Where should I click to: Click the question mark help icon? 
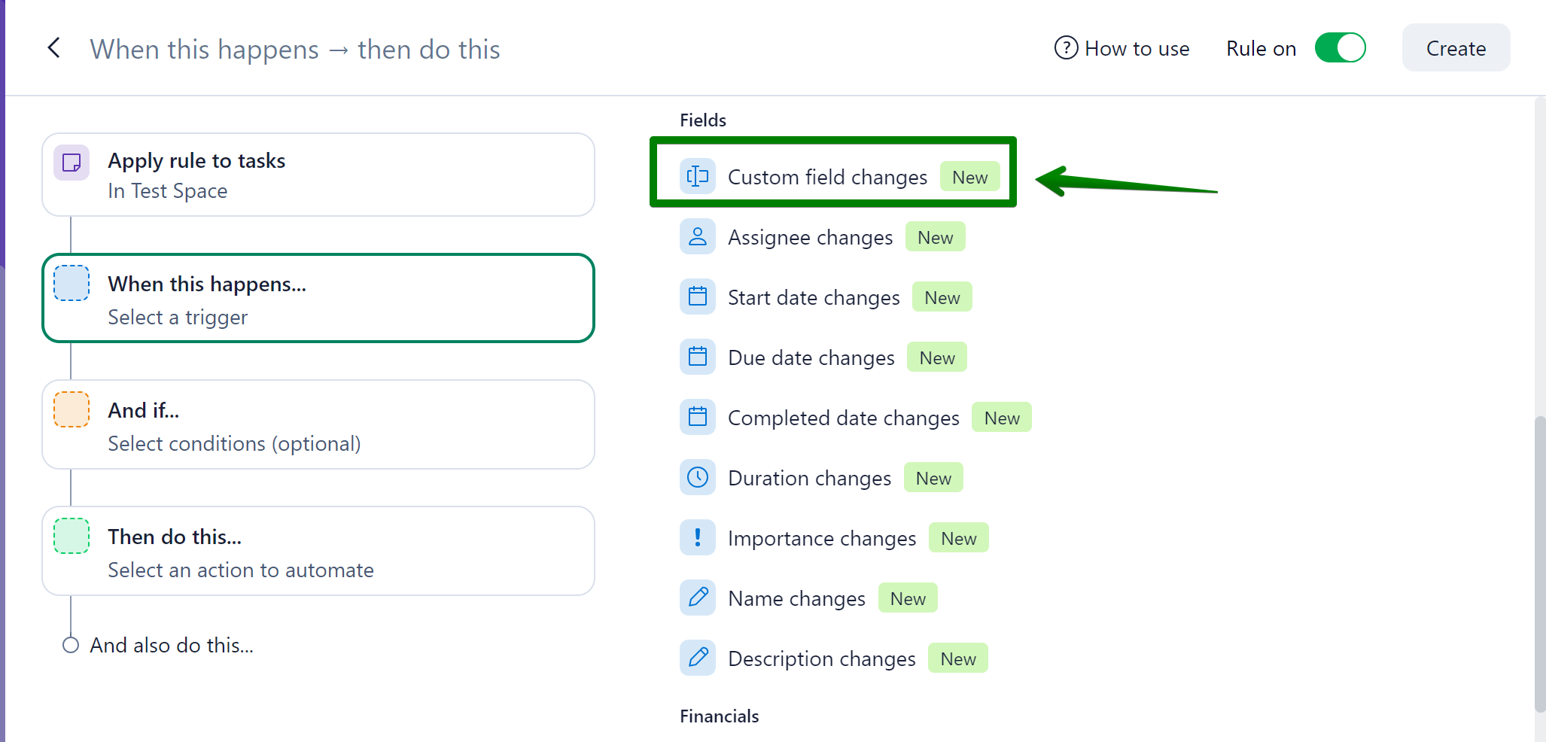pyautogui.click(x=1066, y=48)
